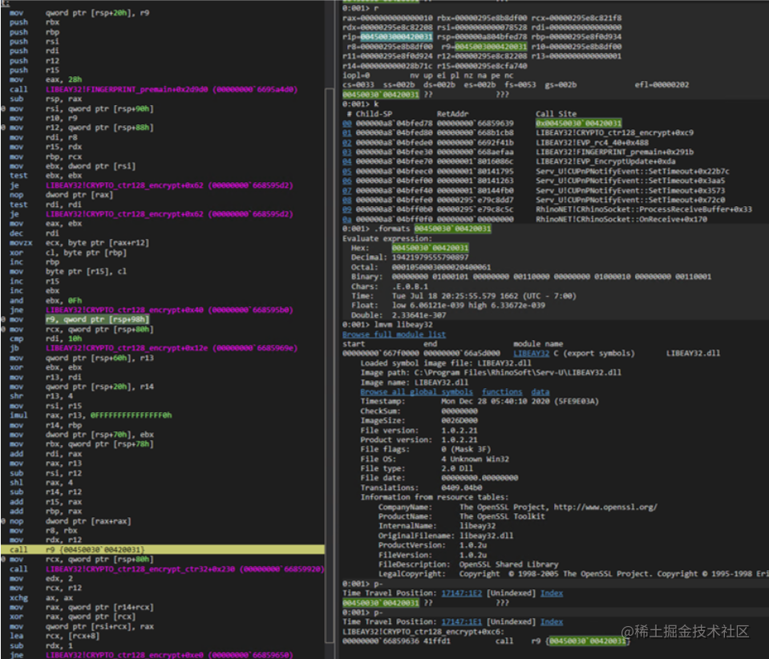
Task: Click the Browse full module list link
Action: [394, 334]
